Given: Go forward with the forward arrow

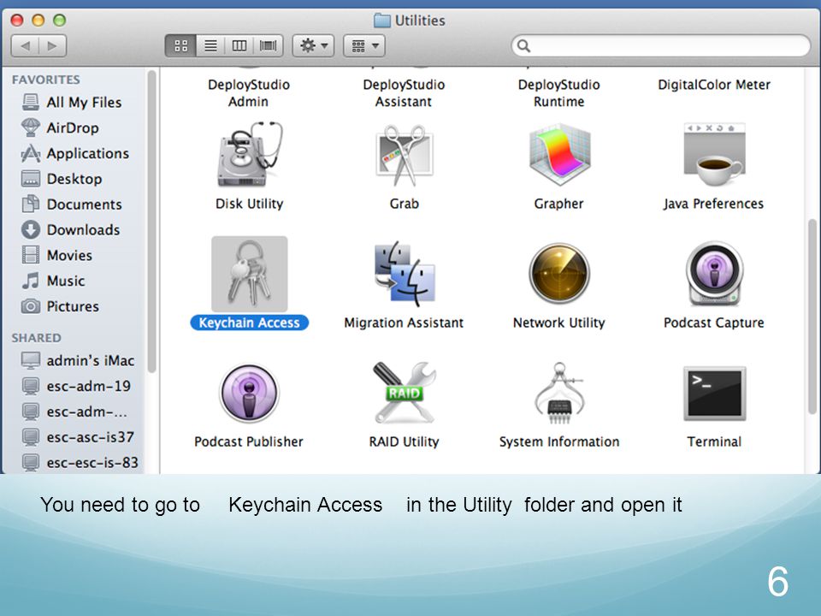Looking at the screenshot, I should (52, 46).
